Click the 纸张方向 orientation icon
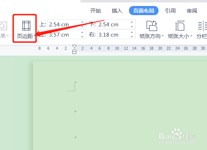This screenshot has width=207, height=150. pyautogui.click(x=152, y=26)
